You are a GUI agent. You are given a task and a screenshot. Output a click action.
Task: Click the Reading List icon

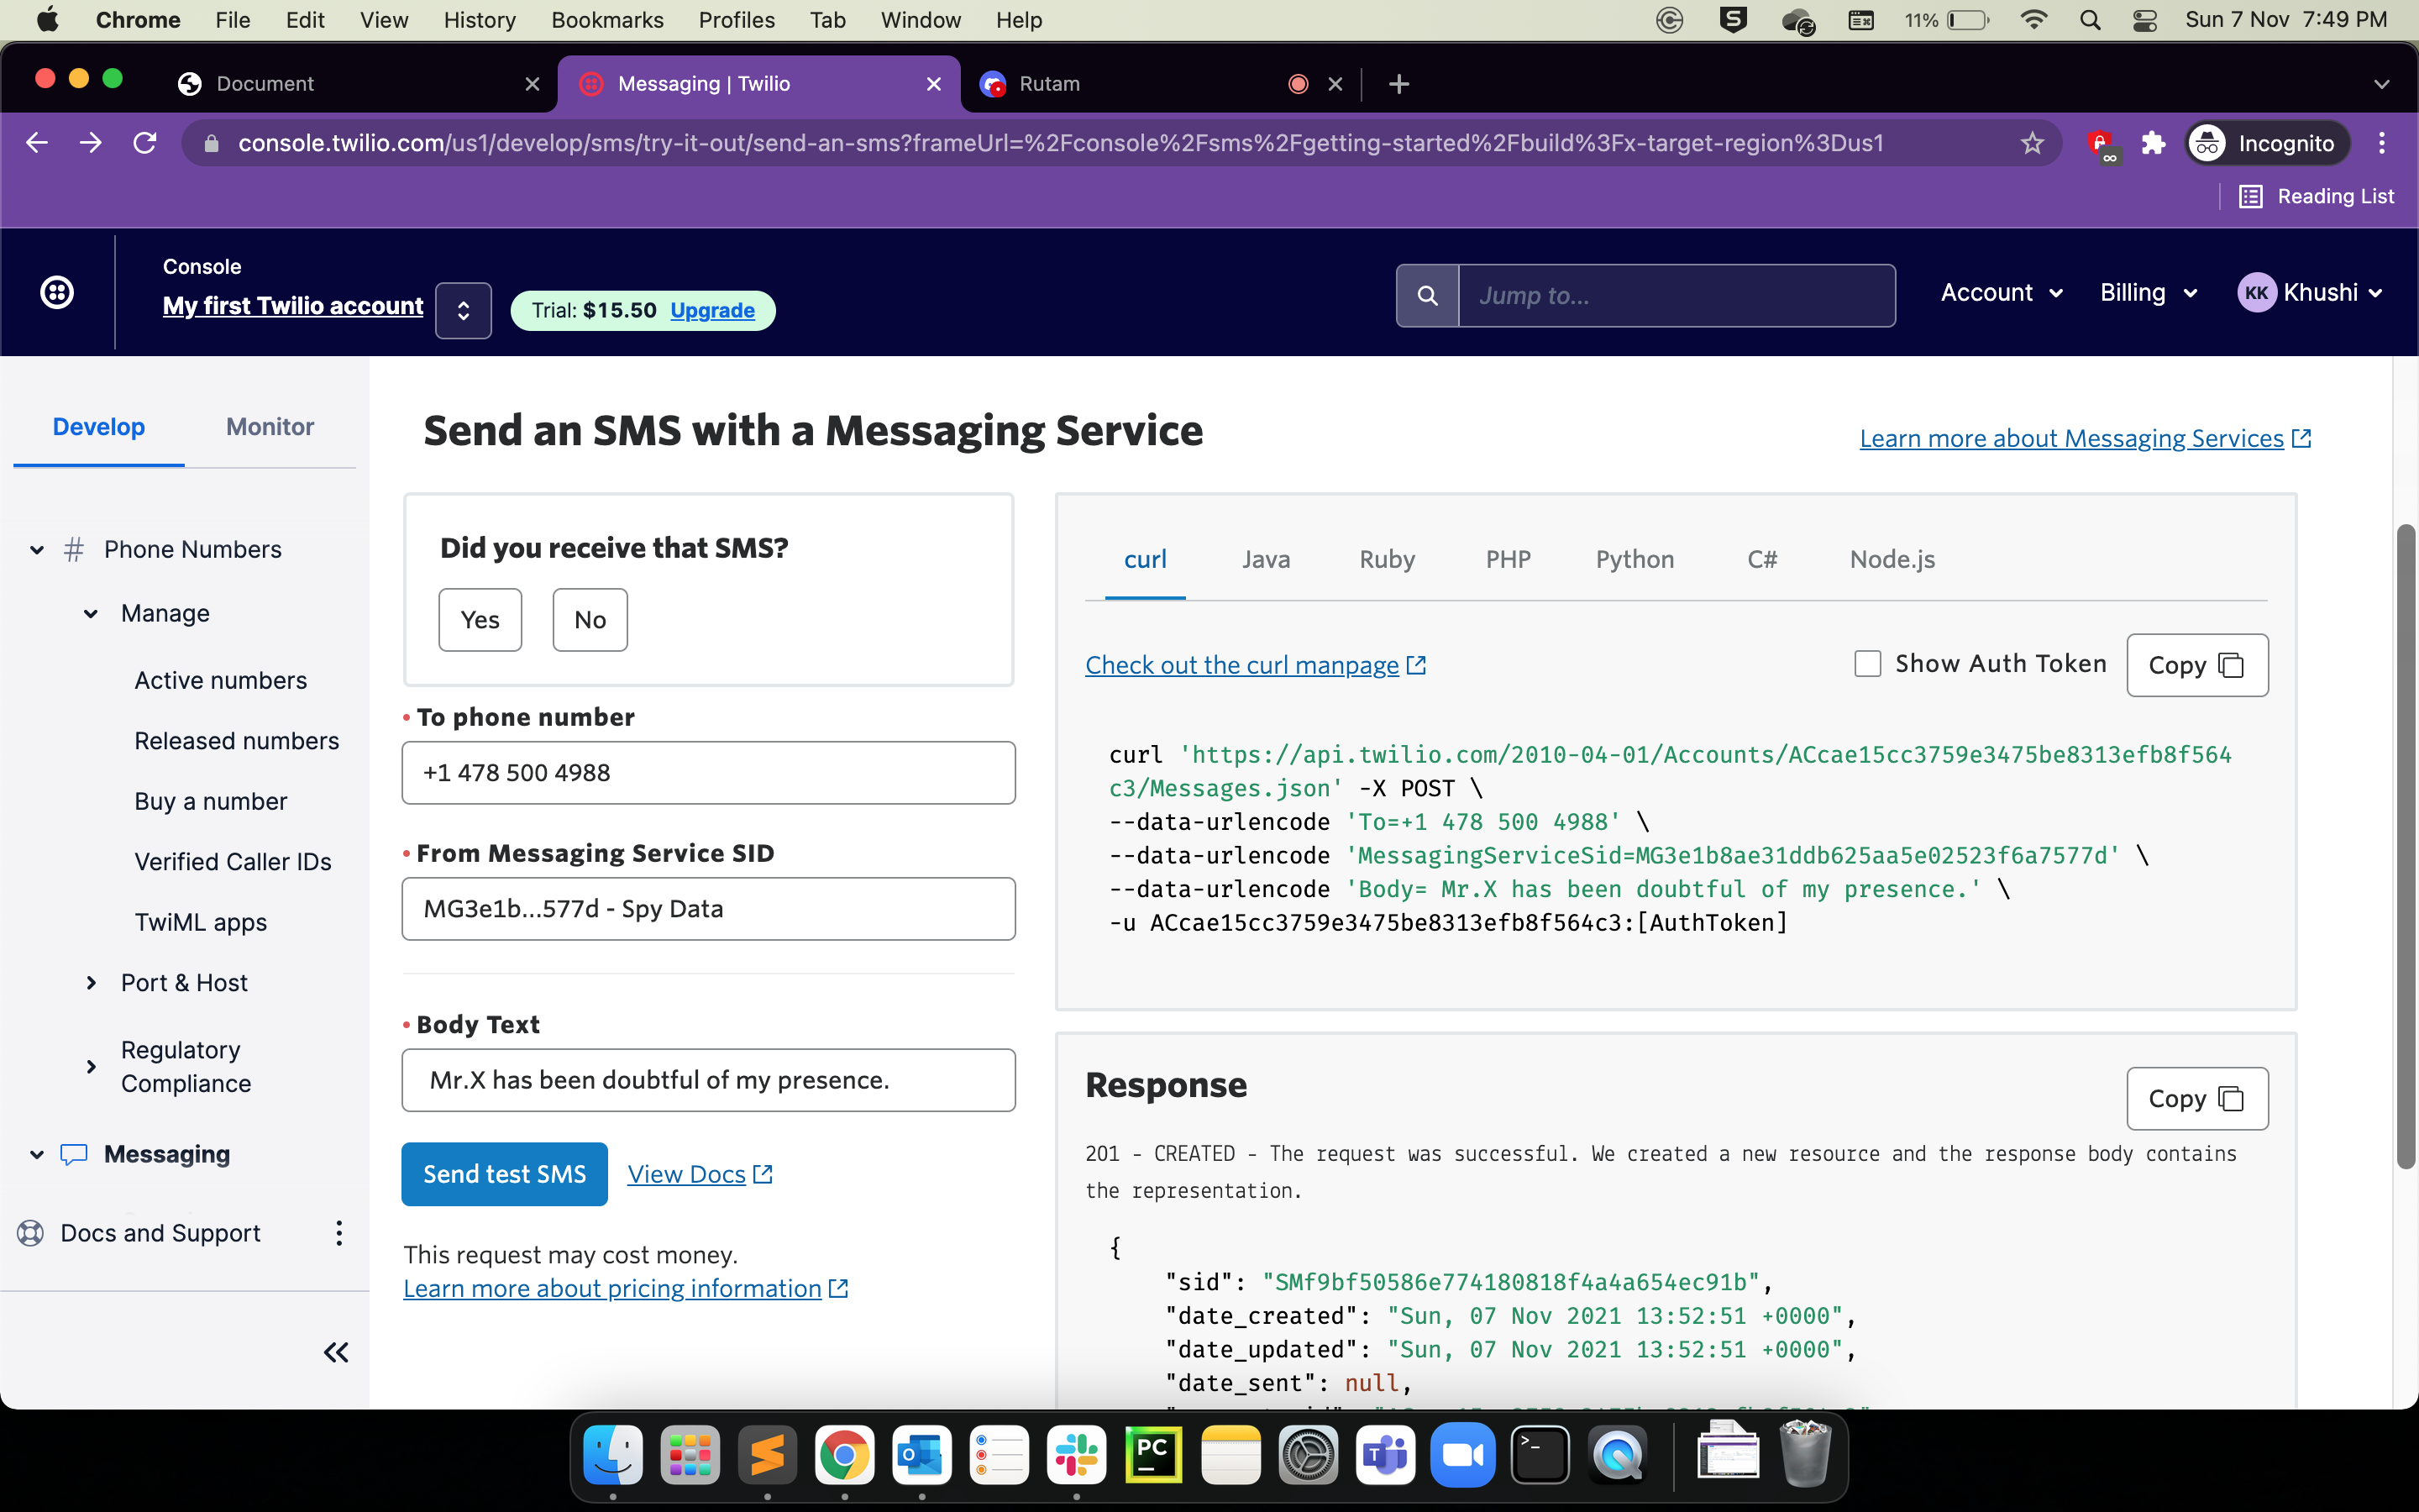tap(2251, 197)
